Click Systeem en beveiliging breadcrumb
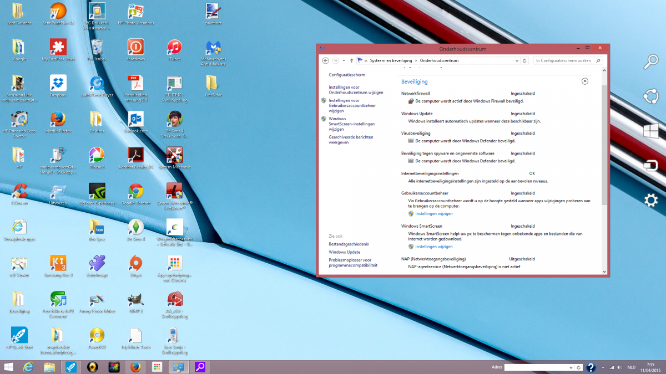The height and width of the screenshot is (374, 666). click(x=391, y=60)
